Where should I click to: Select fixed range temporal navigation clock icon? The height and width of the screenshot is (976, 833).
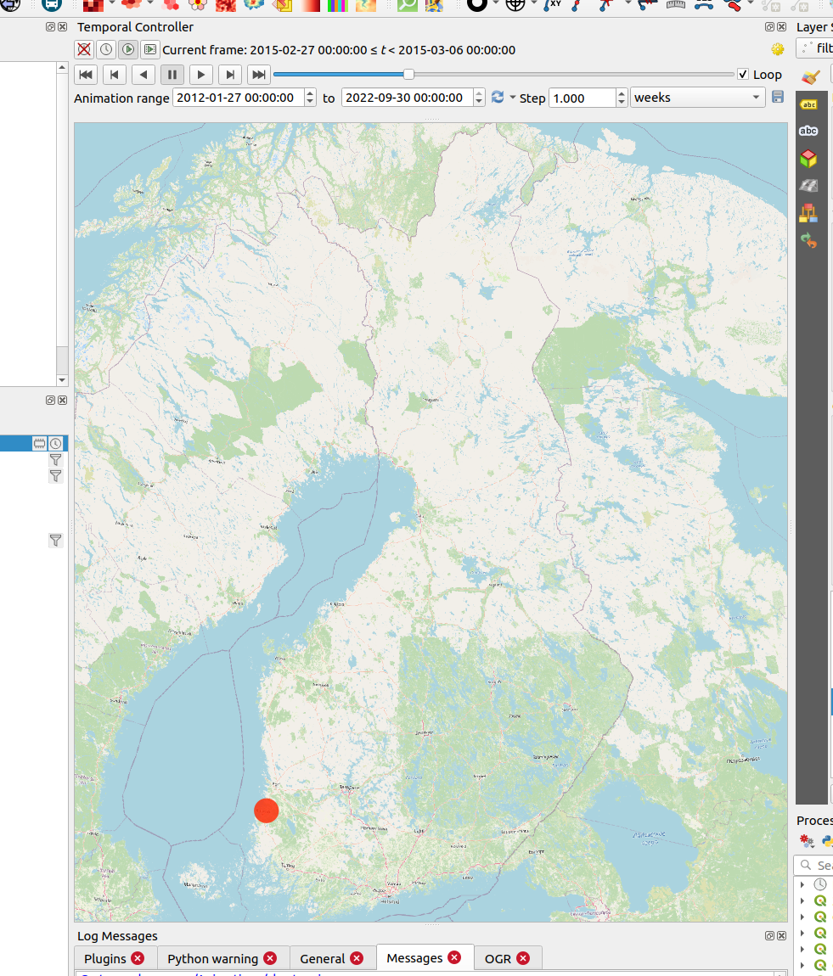click(x=106, y=49)
